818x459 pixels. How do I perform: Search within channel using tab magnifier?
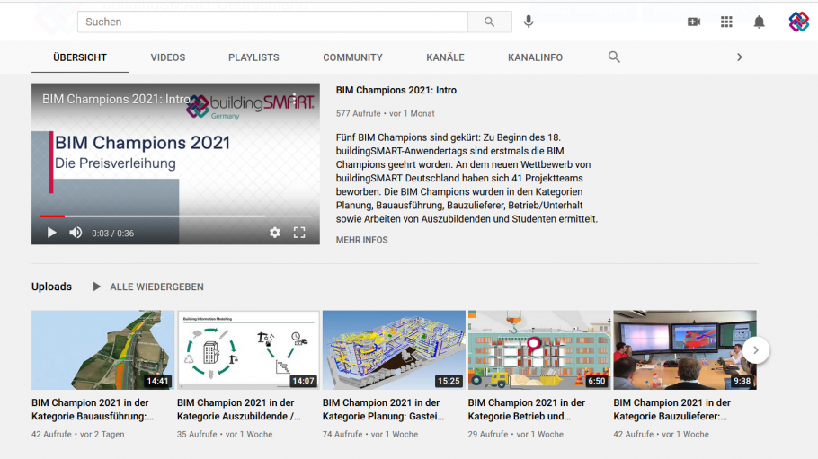click(614, 57)
